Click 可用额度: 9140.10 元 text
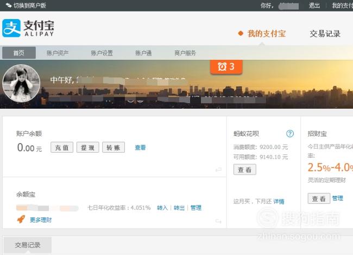The image size is (353, 255). click(261, 157)
